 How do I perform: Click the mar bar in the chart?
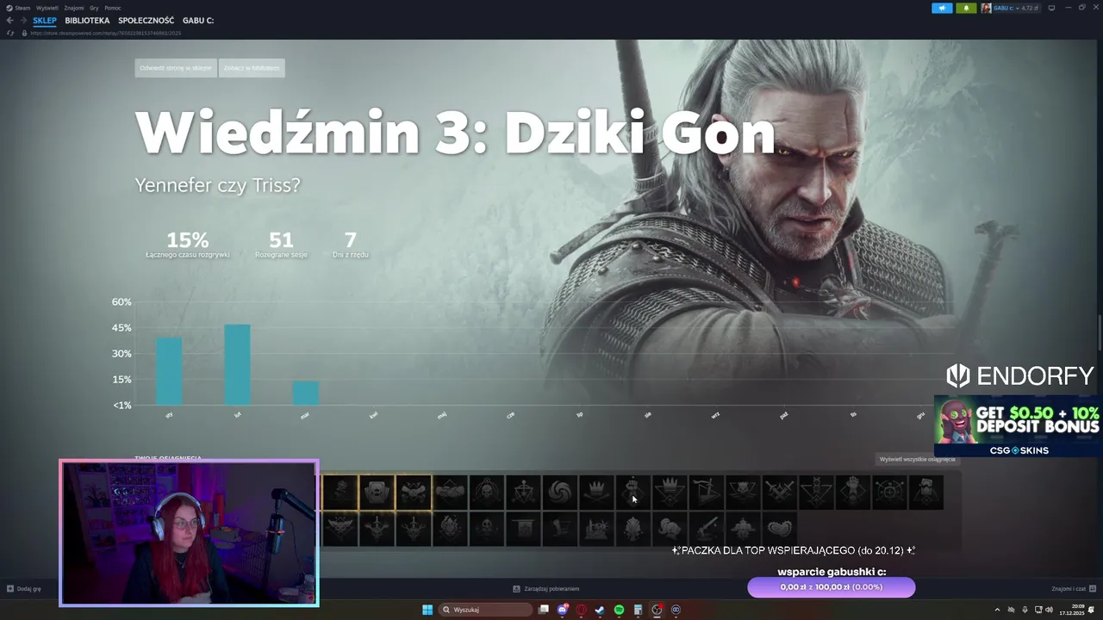pyautogui.click(x=305, y=393)
